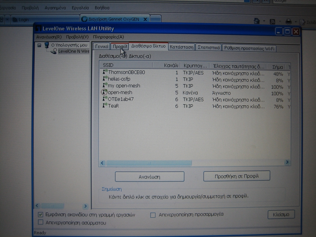Screen dimensions: 316x237
Task: Collapse the 'Ο Υπολογιστής μου' tree node
Action: [x=39, y=45]
